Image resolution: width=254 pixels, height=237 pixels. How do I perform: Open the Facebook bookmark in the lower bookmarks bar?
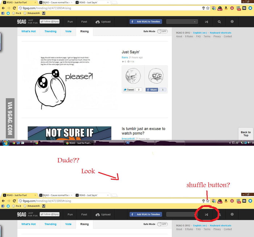(x=3, y=206)
